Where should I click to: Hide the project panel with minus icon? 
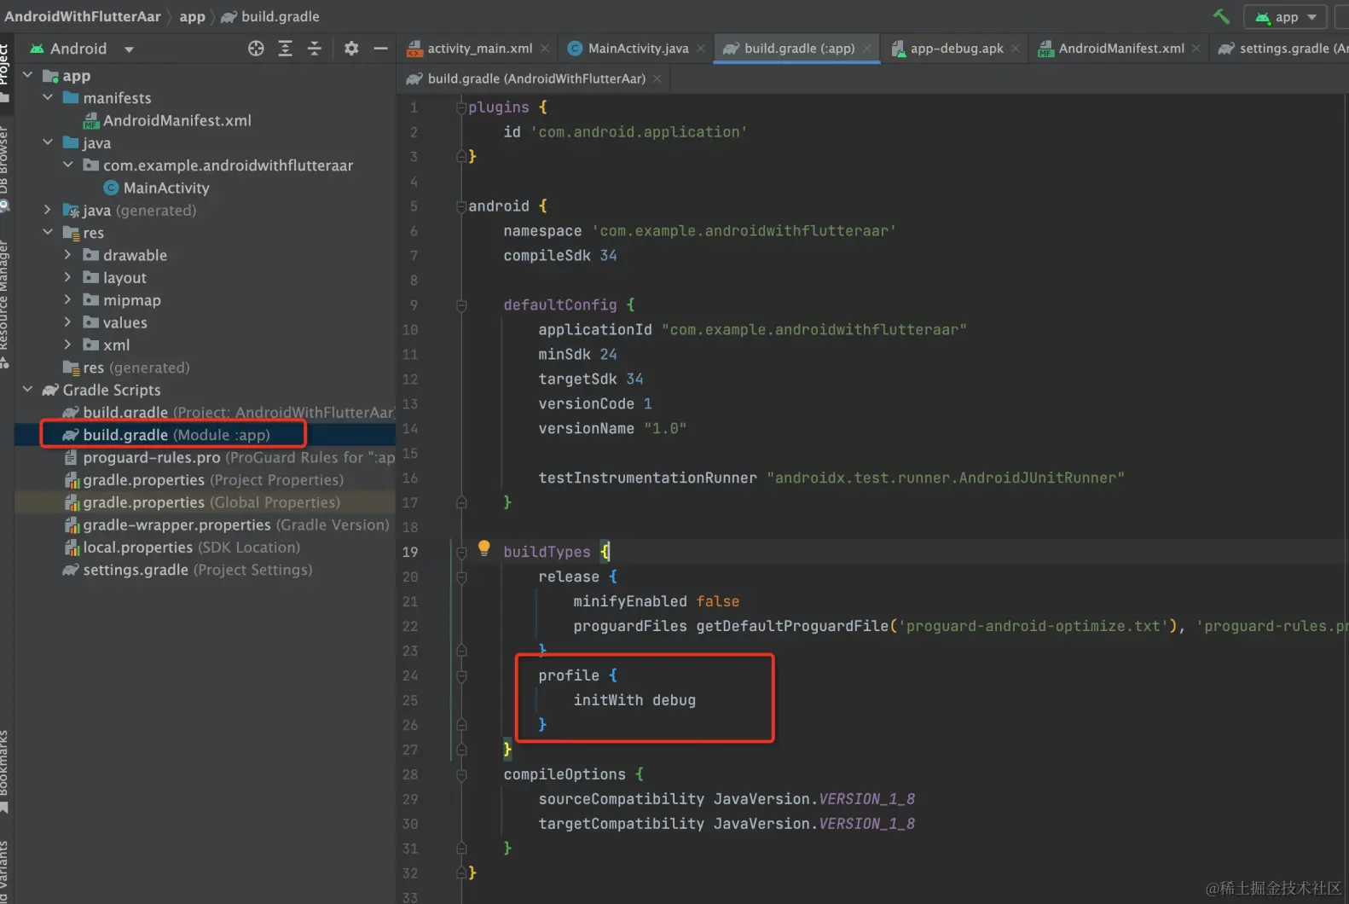pos(380,49)
